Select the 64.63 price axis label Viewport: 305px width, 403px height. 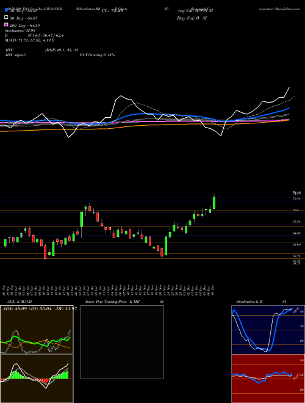pyautogui.click(x=296, y=233)
